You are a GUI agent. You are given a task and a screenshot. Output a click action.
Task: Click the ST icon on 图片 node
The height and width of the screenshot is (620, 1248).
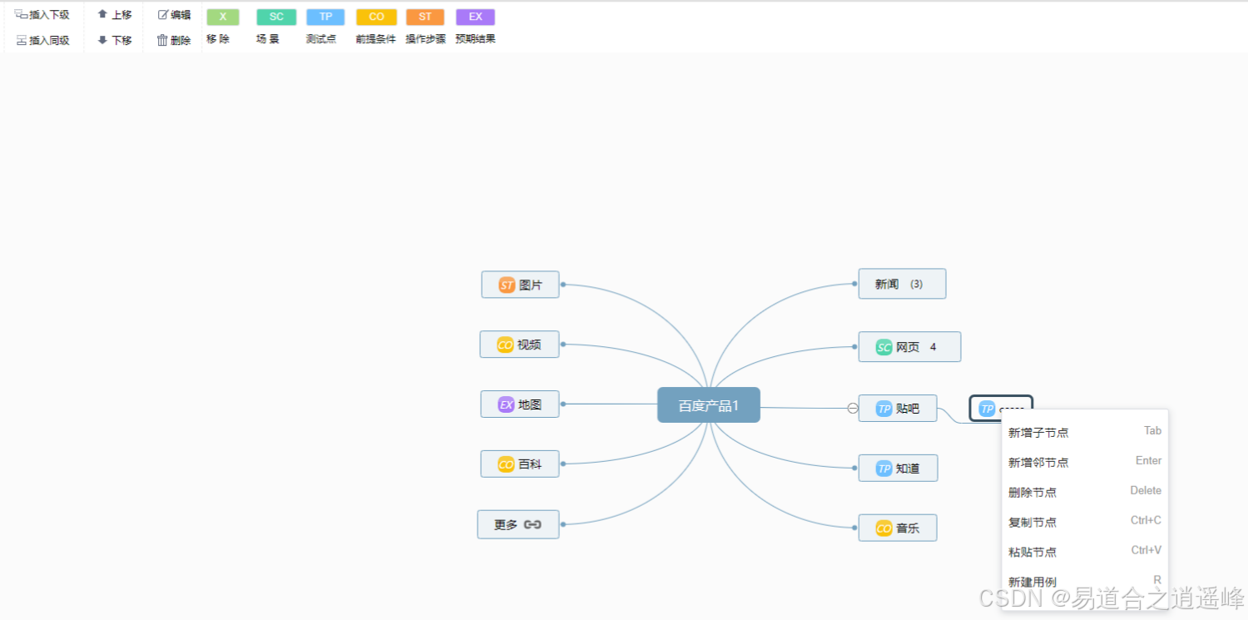(x=507, y=285)
